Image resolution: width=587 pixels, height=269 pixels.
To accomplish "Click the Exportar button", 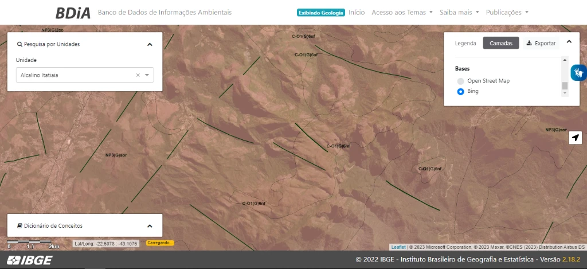I will [541, 43].
